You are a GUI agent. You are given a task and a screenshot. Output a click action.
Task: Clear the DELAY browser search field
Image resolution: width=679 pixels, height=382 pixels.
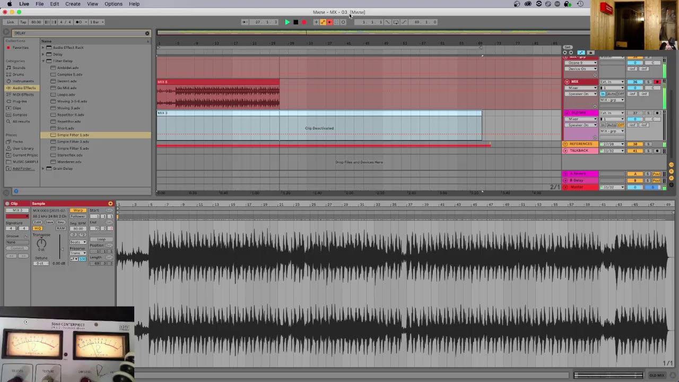(x=147, y=33)
